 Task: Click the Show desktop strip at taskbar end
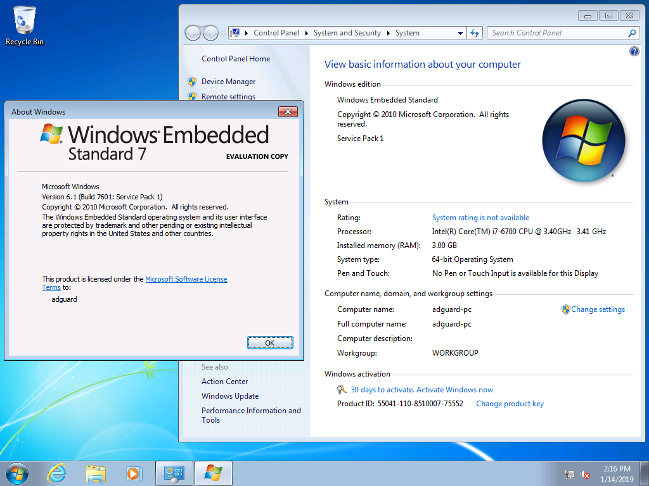click(x=645, y=473)
